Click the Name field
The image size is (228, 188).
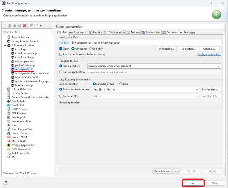144,27
